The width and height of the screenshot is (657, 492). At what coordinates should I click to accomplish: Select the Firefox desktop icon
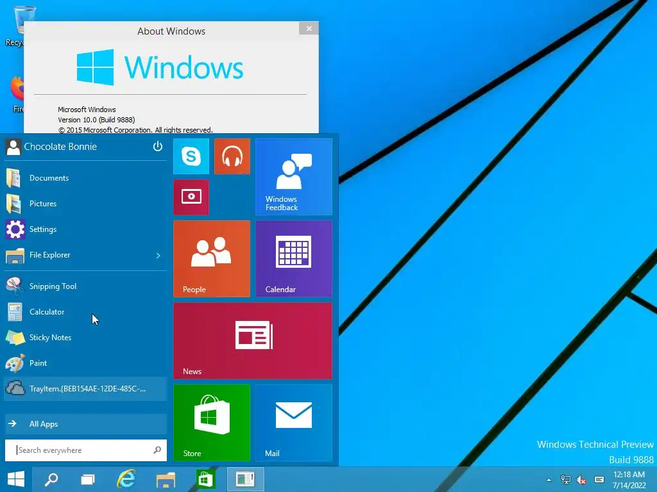click(x=17, y=94)
